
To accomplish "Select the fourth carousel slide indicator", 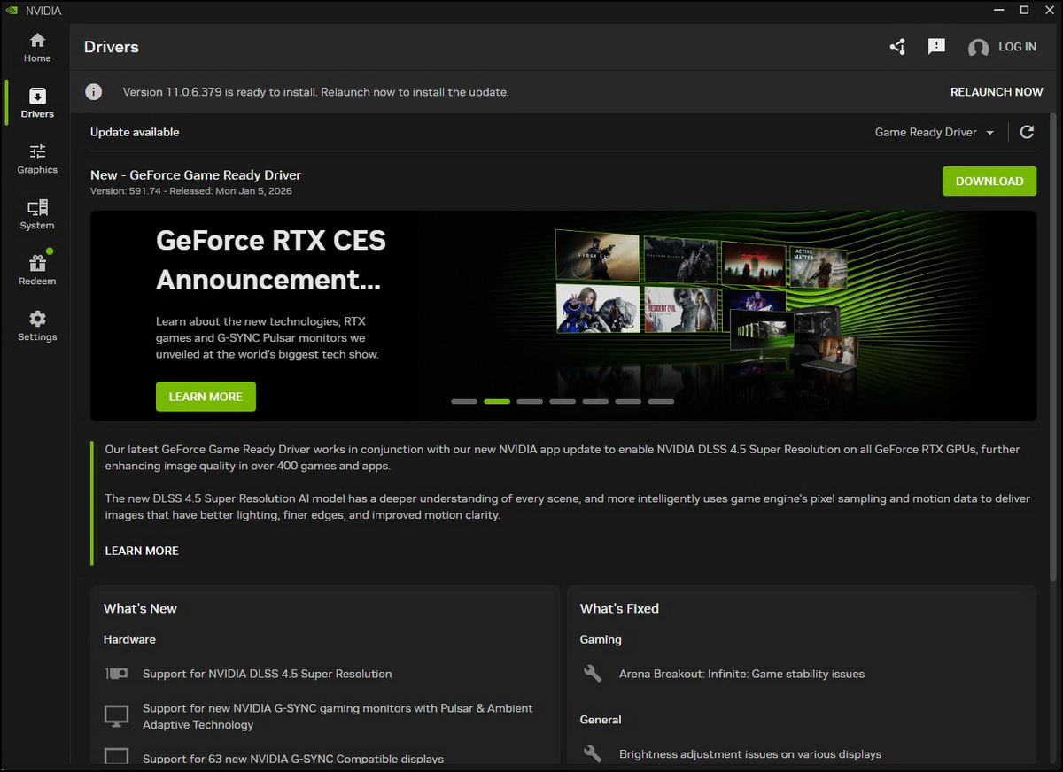I will (563, 402).
